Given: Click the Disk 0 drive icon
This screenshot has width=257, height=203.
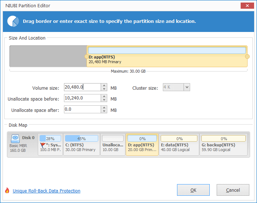Looking at the screenshot, I should click(x=15, y=139).
